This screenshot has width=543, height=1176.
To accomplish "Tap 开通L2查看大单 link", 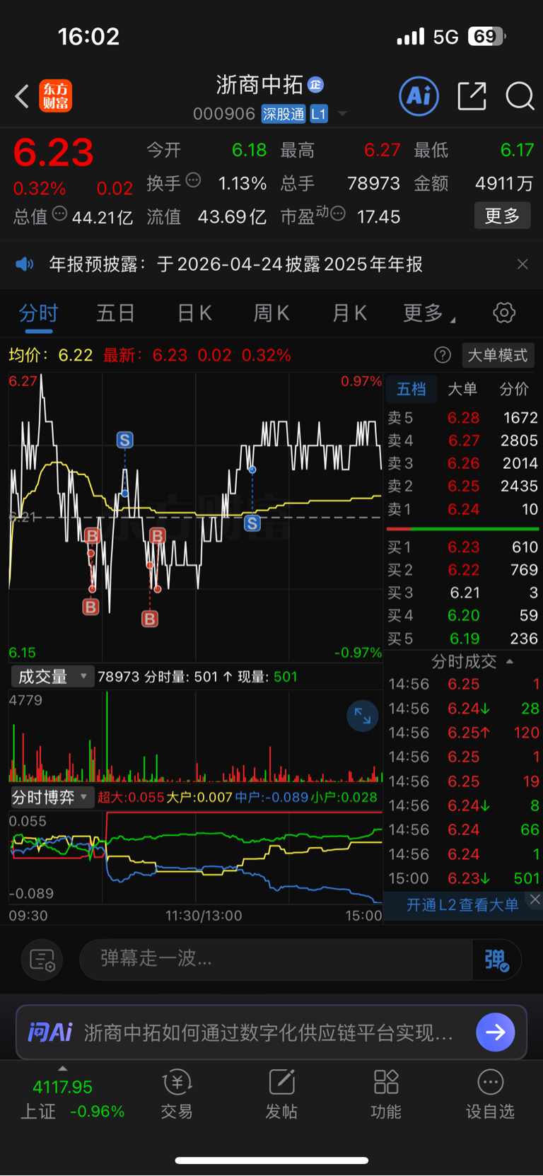I will point(462,904).
